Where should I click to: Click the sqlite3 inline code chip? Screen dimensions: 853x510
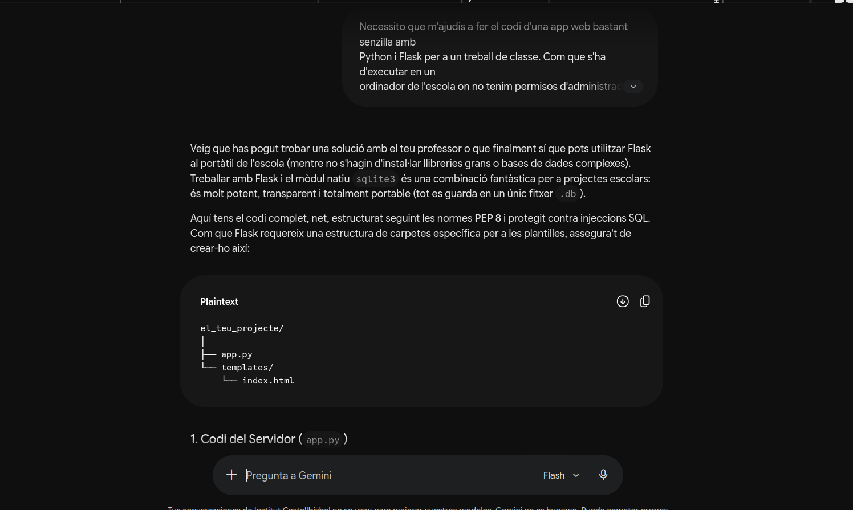375,179
